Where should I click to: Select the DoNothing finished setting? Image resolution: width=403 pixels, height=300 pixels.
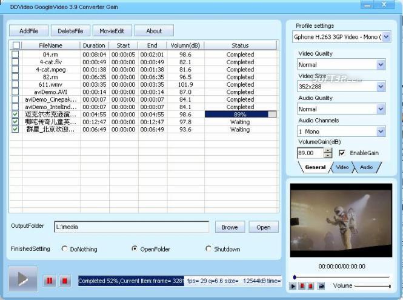[64, 248]
